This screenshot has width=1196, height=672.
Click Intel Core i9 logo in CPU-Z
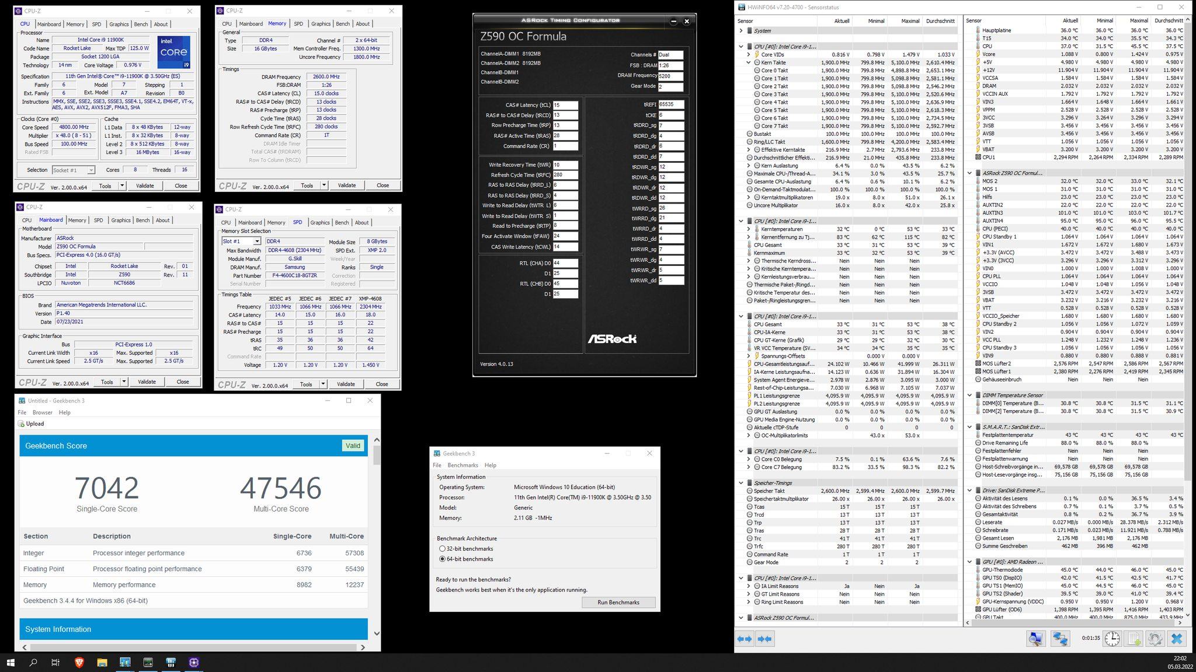tap(173, 51)
